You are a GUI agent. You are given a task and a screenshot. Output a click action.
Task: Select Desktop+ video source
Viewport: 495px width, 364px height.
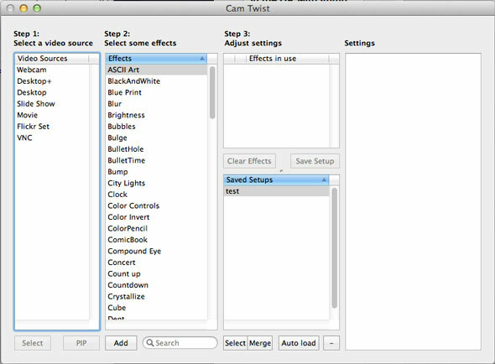point(52,81)
